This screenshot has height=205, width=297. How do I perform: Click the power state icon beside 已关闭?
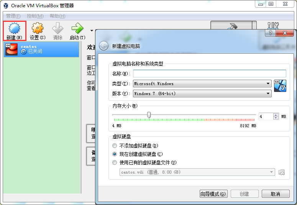[x=23, y=51]
